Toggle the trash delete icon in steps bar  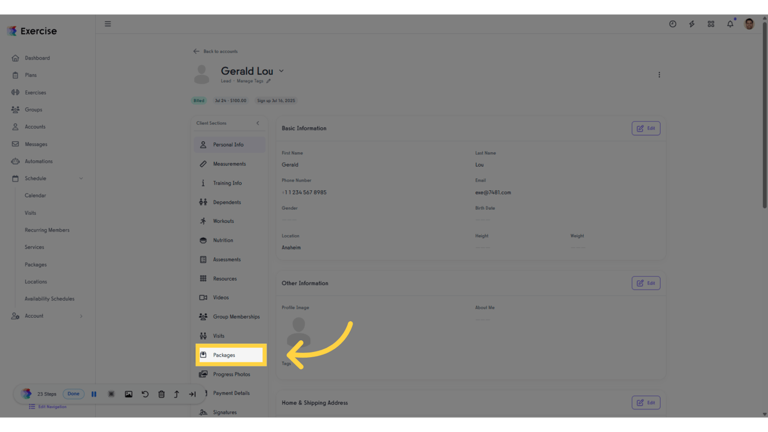[161, 394]
